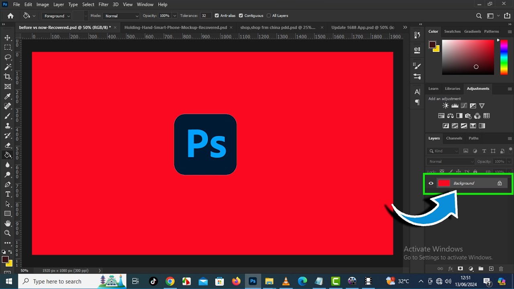
Task: Select the Zoom tool
Action: 7,233
